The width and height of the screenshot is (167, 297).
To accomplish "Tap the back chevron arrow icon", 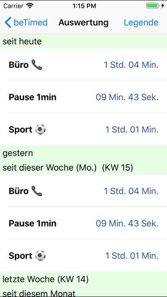I will [x=8, y=22].
